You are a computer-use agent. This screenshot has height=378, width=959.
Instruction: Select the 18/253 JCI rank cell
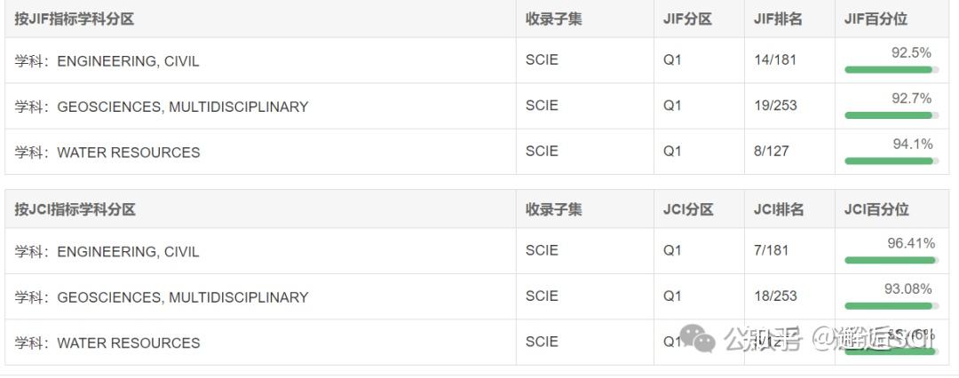pyautogui.click(x=775, y=296)
